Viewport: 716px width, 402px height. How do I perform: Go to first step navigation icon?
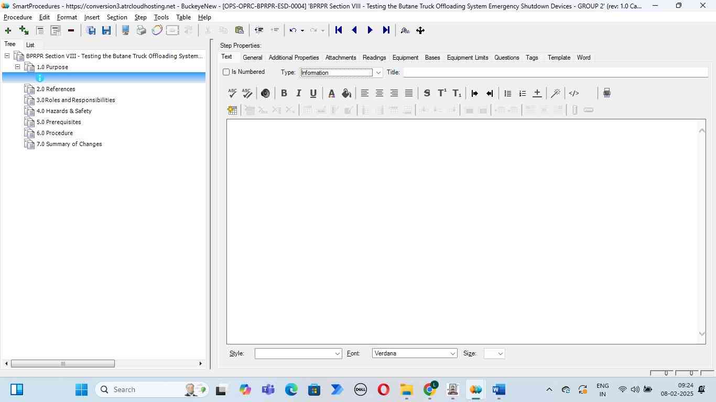click(x=339, y=30)
